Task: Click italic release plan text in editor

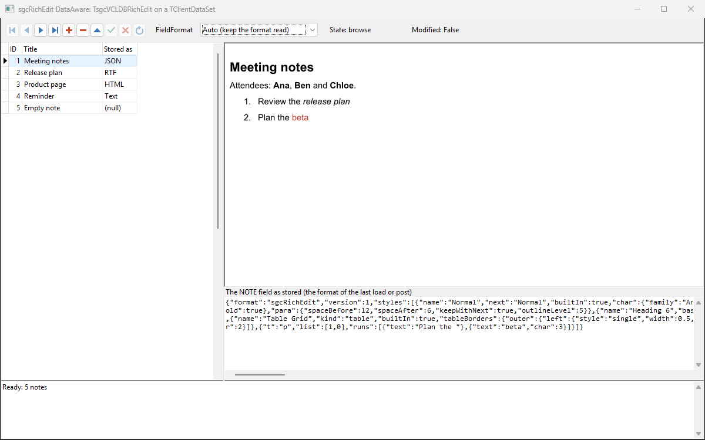Action: pyautogui.click(x=327, y=101)
